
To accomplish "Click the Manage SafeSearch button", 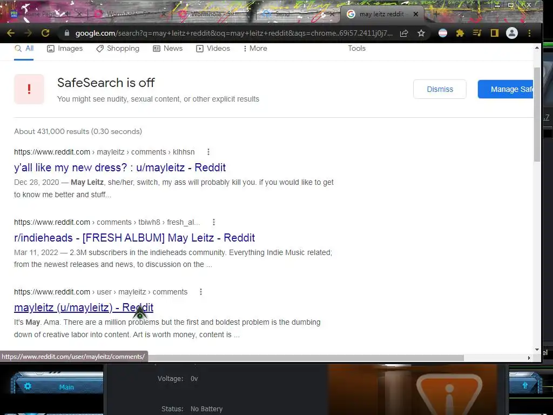I will coord(505,89).
